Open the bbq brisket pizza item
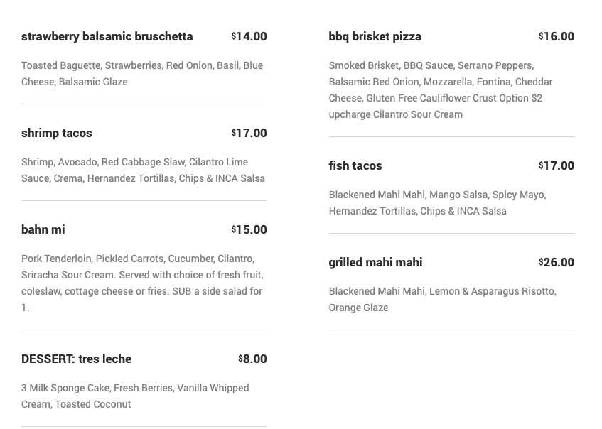Screen dimensions: 602x429 pyautogui.click(x=375, y=36)
